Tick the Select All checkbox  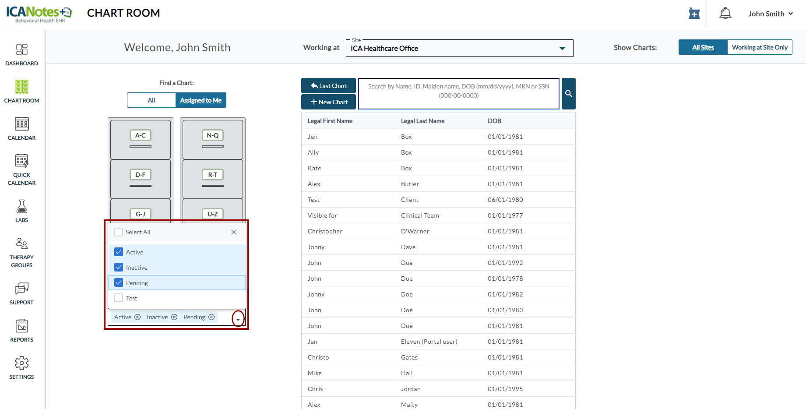(x=119, y=232)
